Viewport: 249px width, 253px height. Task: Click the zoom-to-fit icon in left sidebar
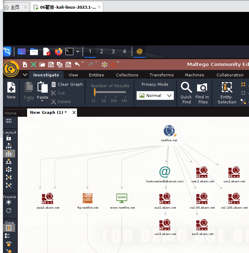coord(9,121)
